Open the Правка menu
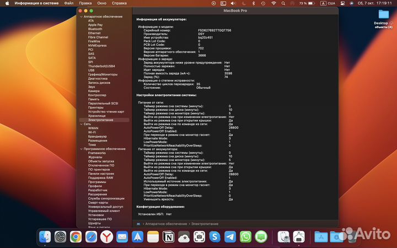 [x=85, y=3]
